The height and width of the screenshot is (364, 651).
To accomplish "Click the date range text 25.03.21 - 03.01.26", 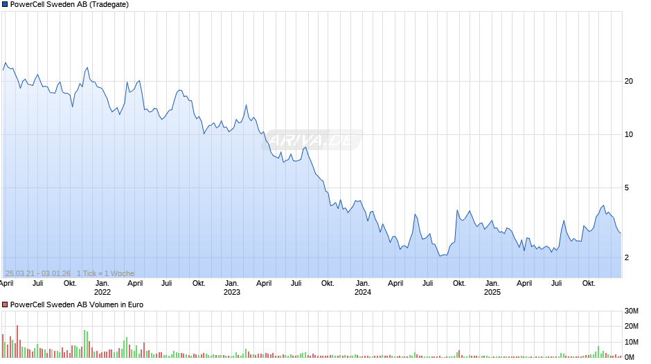I will [x=38, y=273].
